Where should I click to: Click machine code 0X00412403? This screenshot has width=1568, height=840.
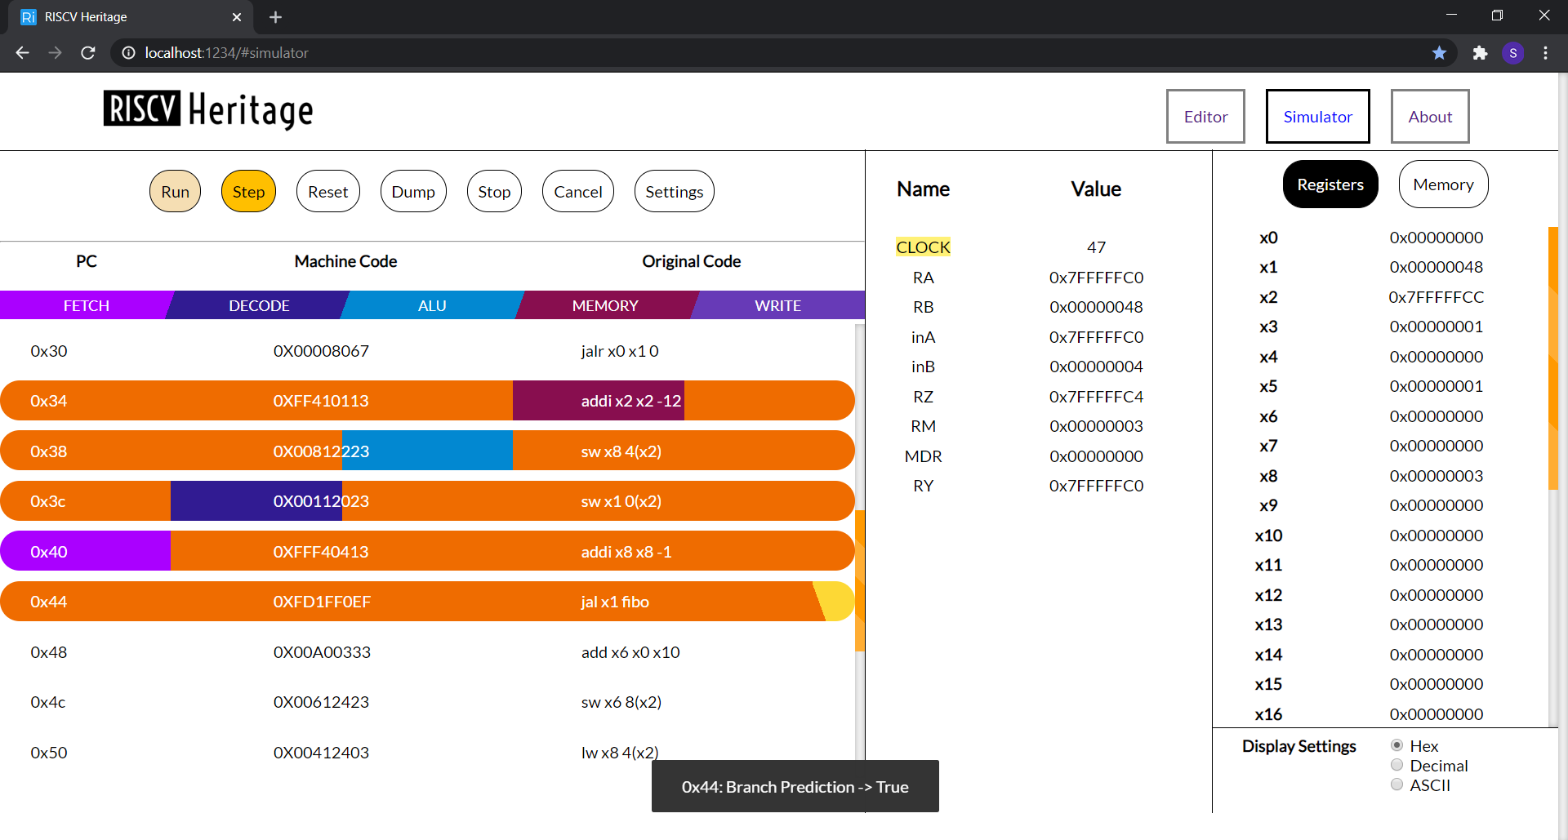(321, 753)
